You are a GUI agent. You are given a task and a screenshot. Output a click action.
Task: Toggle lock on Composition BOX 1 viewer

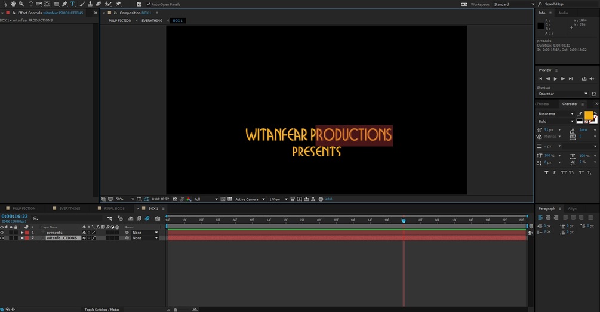115,13
